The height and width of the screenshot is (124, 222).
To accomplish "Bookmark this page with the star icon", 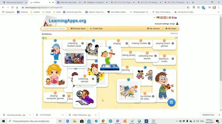I will pyautogui.click(x=188, y=8).
